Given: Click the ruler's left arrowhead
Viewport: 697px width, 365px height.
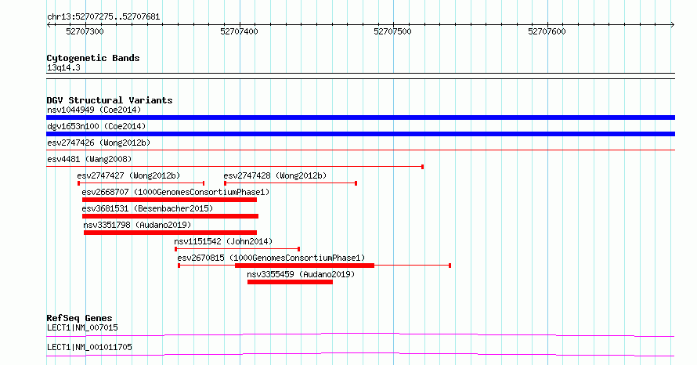Looking at the screenshot, I should (x=49, y=25).
